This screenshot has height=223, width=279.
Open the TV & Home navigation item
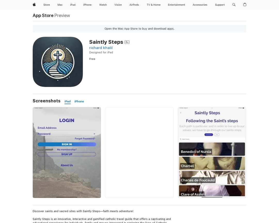tap(153, 5)
